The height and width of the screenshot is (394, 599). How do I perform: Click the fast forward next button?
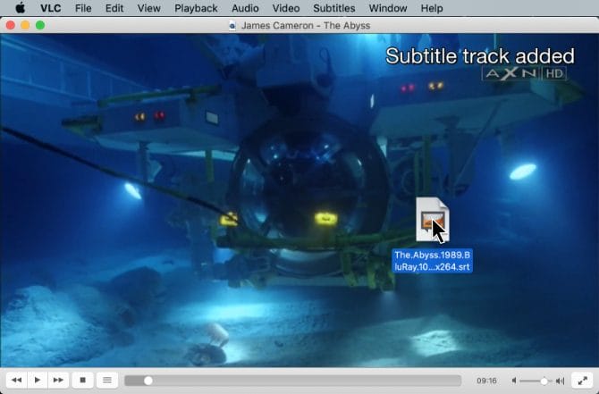(x=58, y=380)
